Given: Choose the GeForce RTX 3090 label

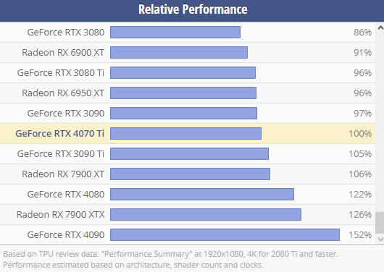Looking at the screenshot, I should (66, 114).
